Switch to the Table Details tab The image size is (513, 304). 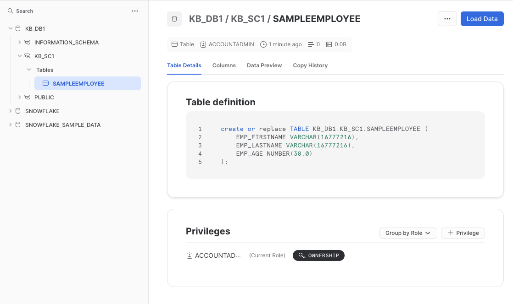[184, 65]
